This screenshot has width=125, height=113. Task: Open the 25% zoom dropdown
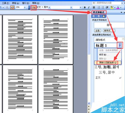(25, 8)
